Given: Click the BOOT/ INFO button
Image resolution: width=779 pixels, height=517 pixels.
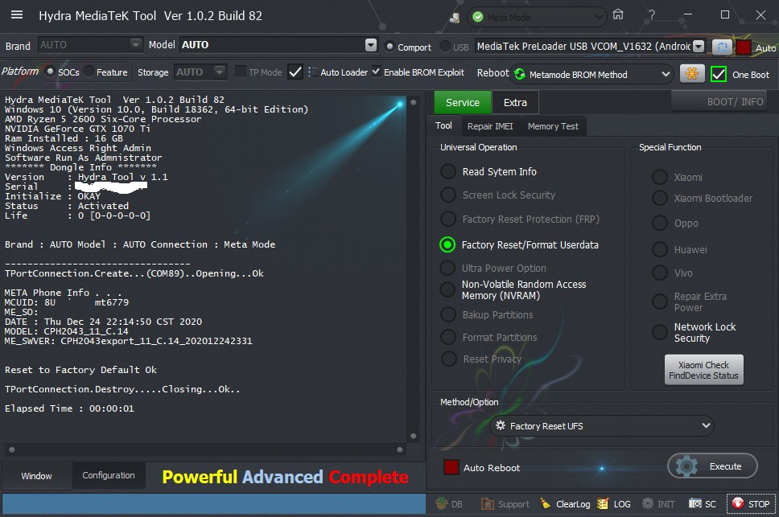Looking at the screenshot, I should tap(719, 101).
